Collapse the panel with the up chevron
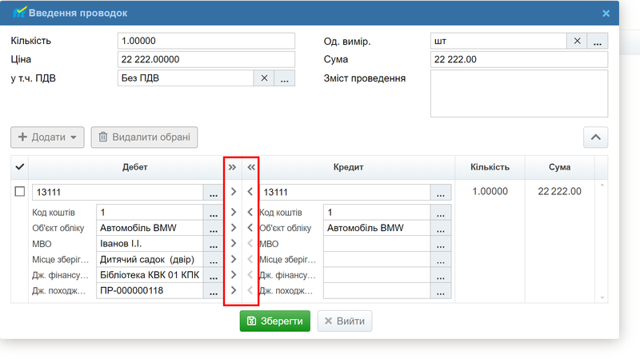 595,137
